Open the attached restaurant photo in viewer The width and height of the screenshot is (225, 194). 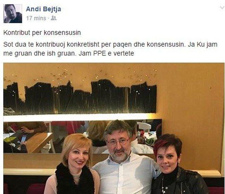[114, 128]
